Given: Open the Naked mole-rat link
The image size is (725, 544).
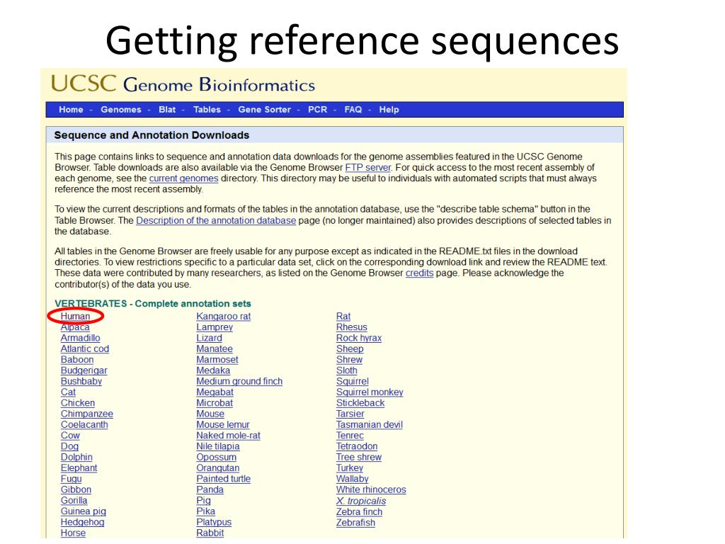Looking at the screenshot, I should coord(229,436).
